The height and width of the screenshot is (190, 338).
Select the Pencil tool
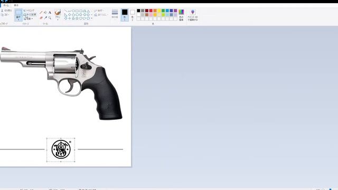tap(41, 13)
